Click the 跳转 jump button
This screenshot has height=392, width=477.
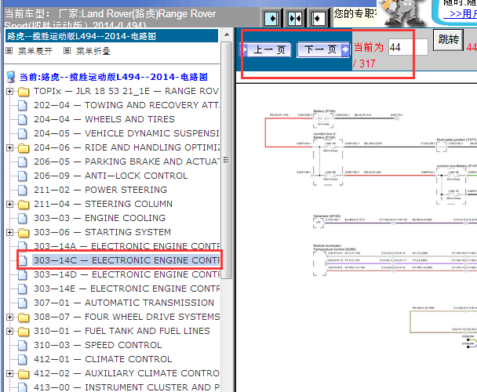pyautogui.click(x=449, y=39)
